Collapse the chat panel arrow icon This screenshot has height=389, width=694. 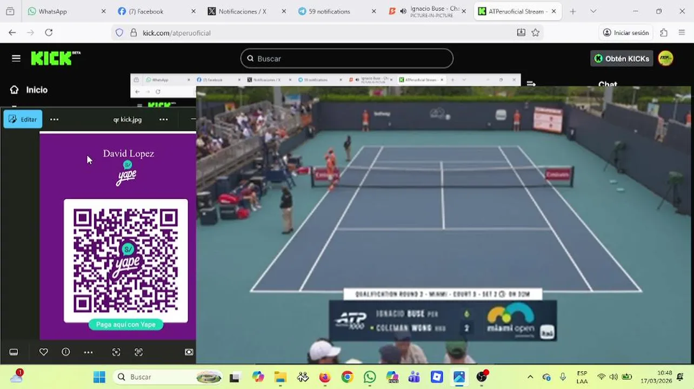531,84
